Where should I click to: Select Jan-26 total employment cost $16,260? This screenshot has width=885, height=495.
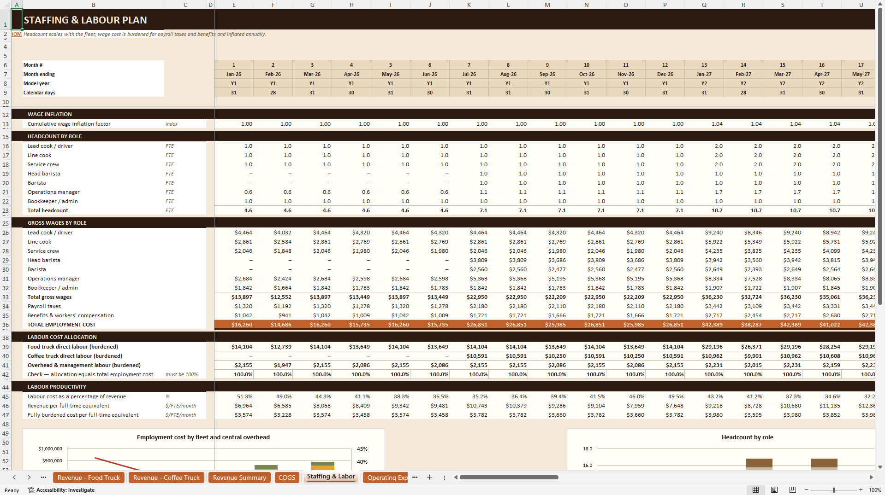(x=234, y=325)
